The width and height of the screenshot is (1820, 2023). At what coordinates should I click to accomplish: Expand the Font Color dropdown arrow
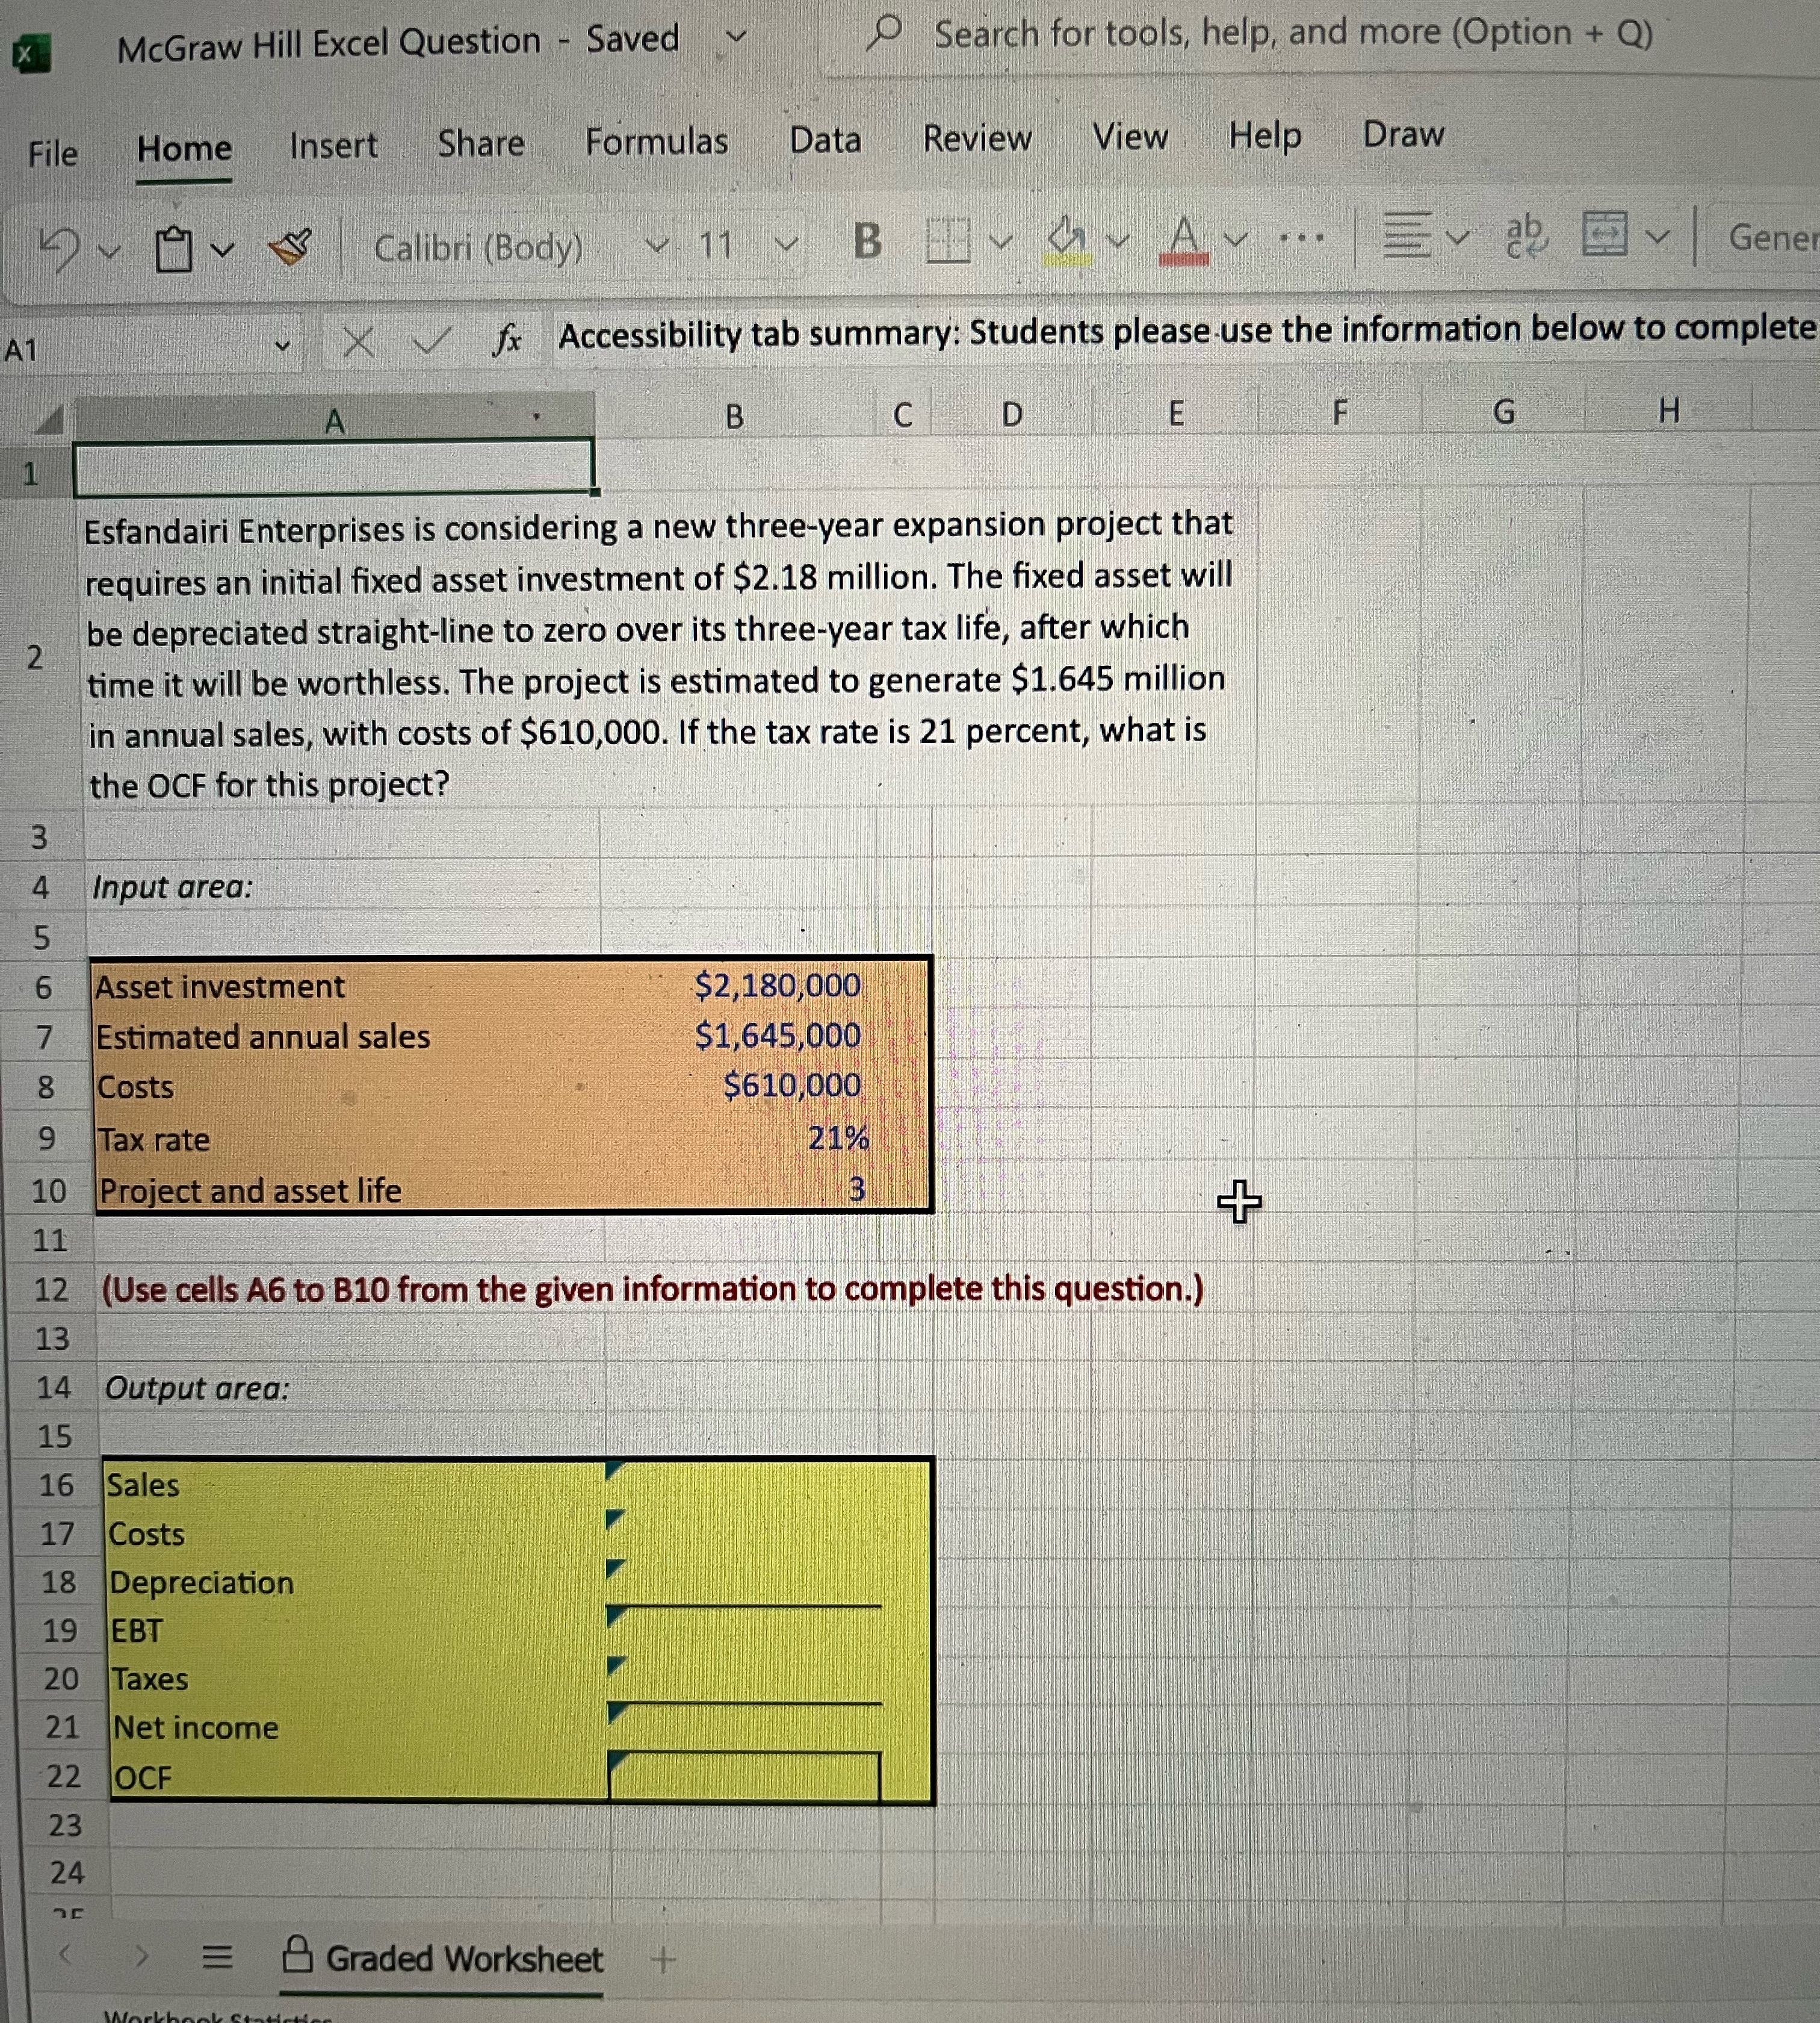point(1236,239)
